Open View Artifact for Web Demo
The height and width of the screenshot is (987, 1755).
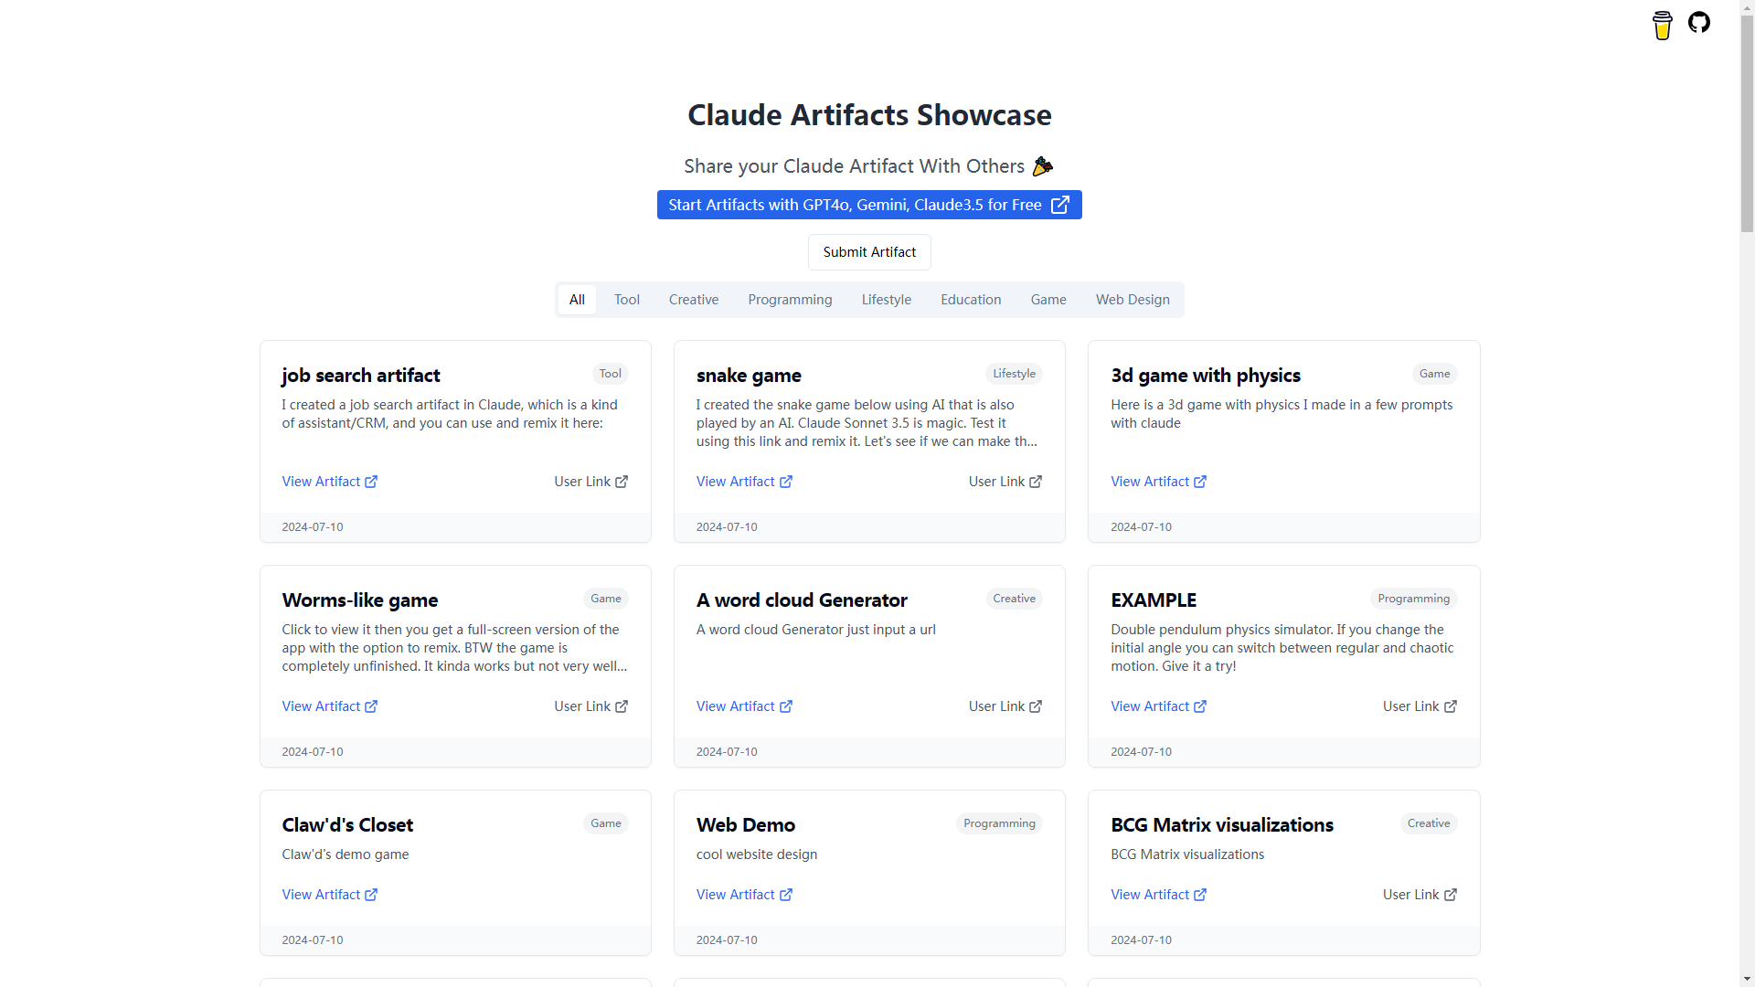[744, 895]
